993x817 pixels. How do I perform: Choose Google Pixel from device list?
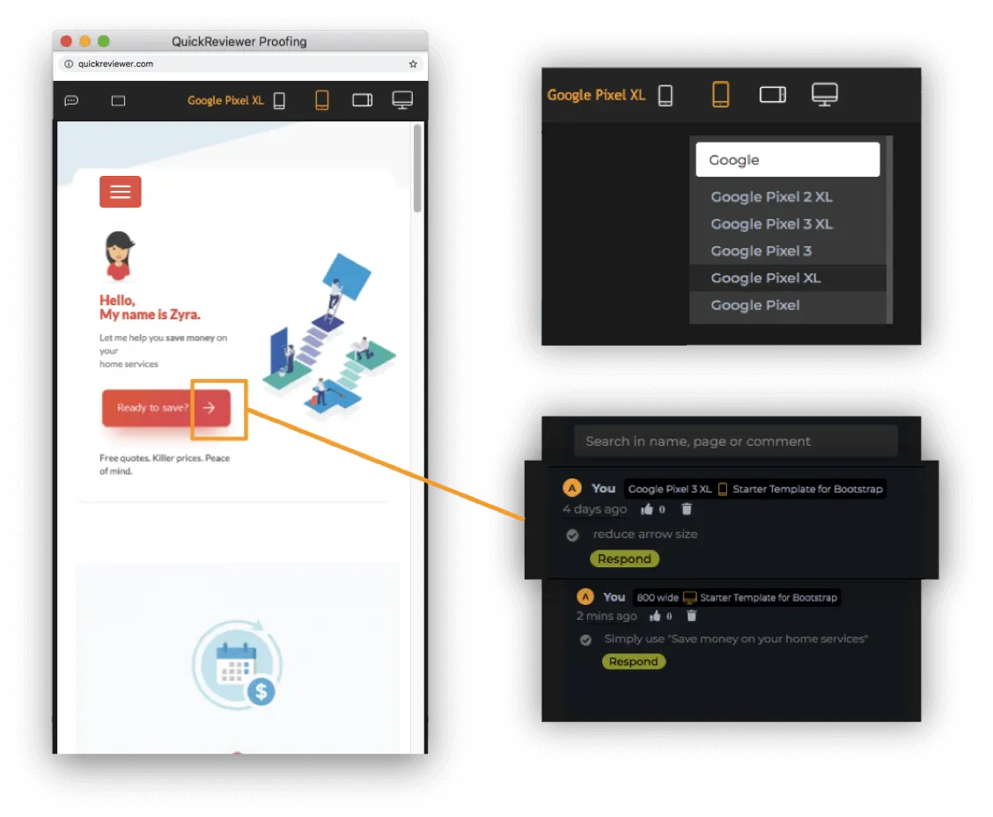(788, 305)
